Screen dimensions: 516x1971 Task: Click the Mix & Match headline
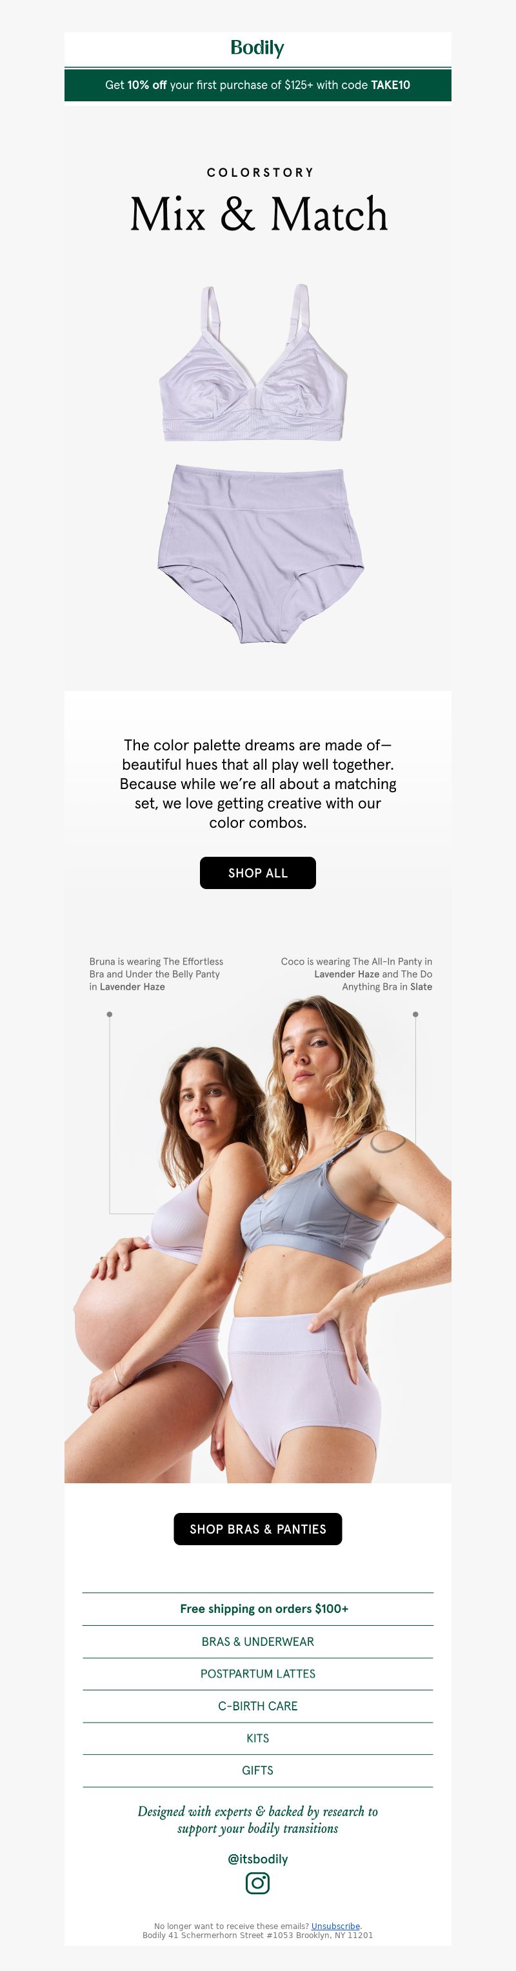(x=259, y=214)
